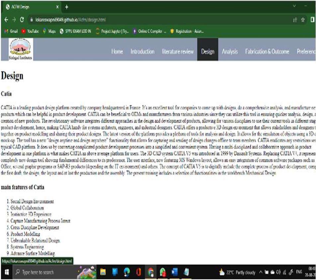Switch input language ENG indicator
The width and height of the screenshot is (316, 280).
point(299,272)
